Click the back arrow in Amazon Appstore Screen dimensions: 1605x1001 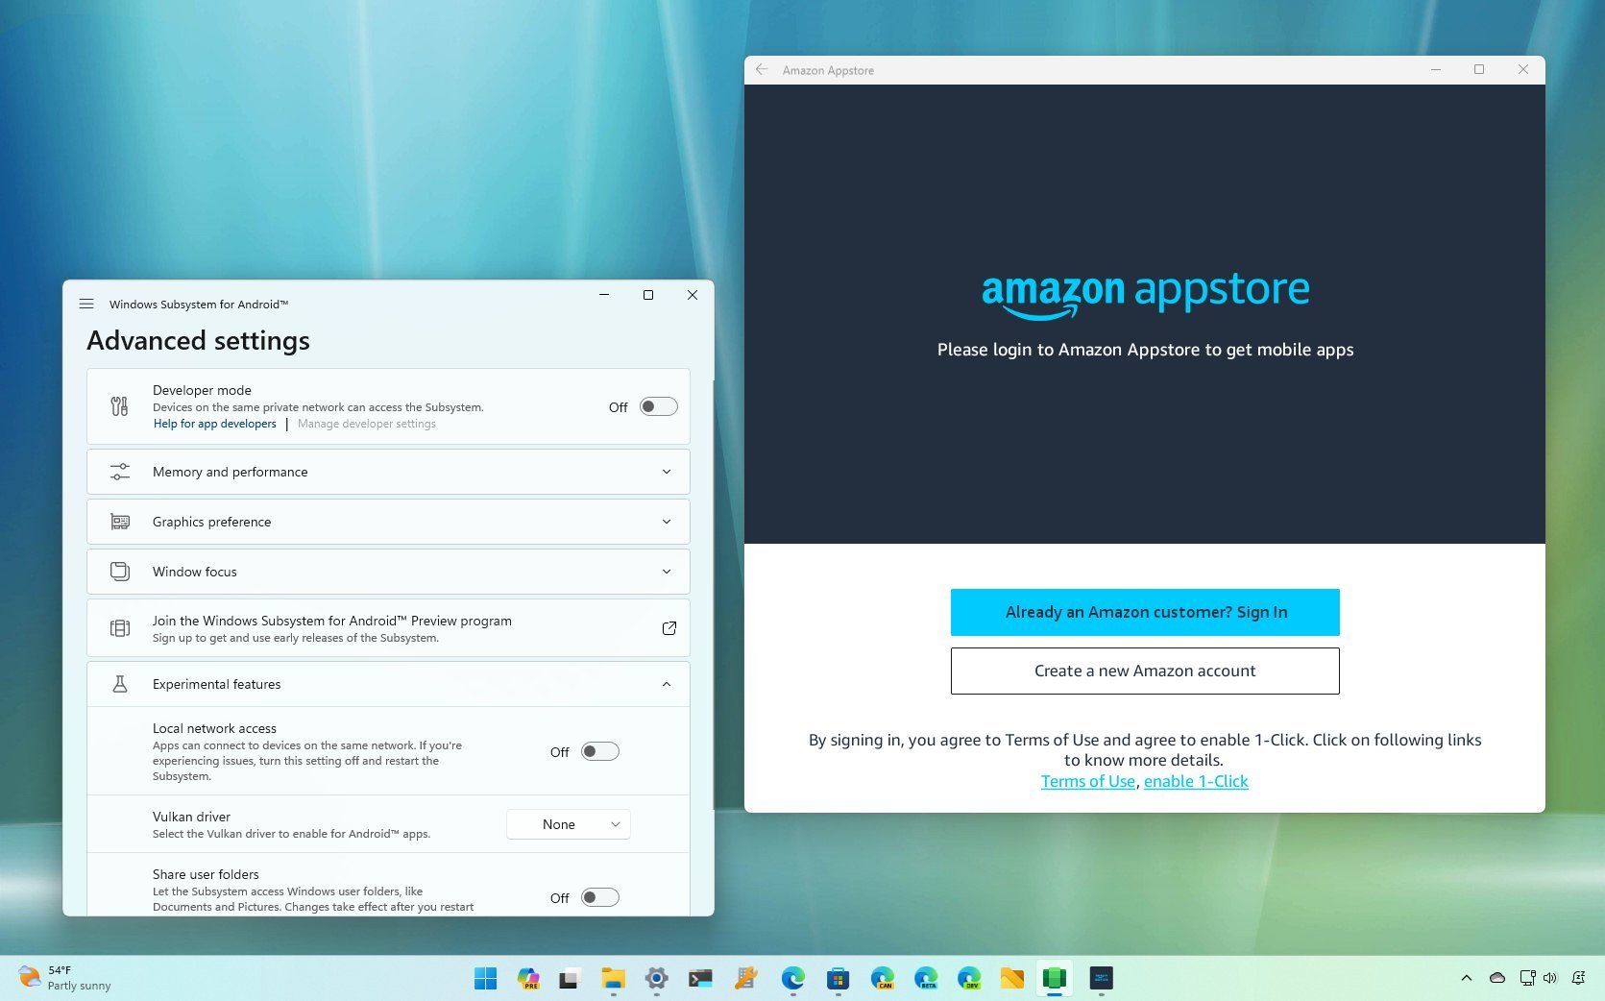762,69
